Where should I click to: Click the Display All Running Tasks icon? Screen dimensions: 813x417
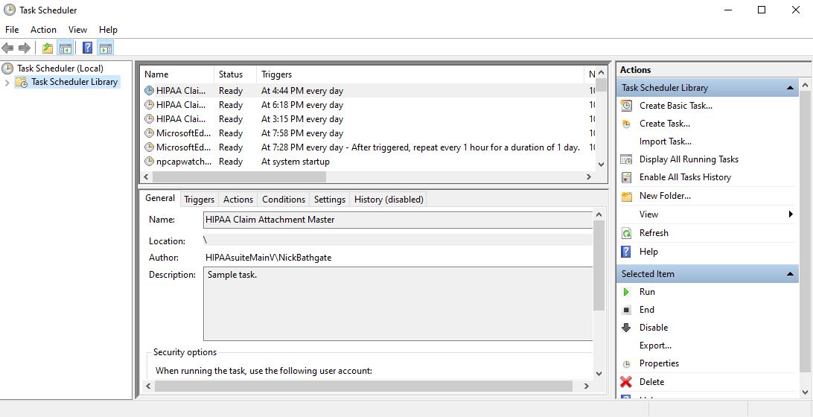pyautogui.click(x=626, y=159)
